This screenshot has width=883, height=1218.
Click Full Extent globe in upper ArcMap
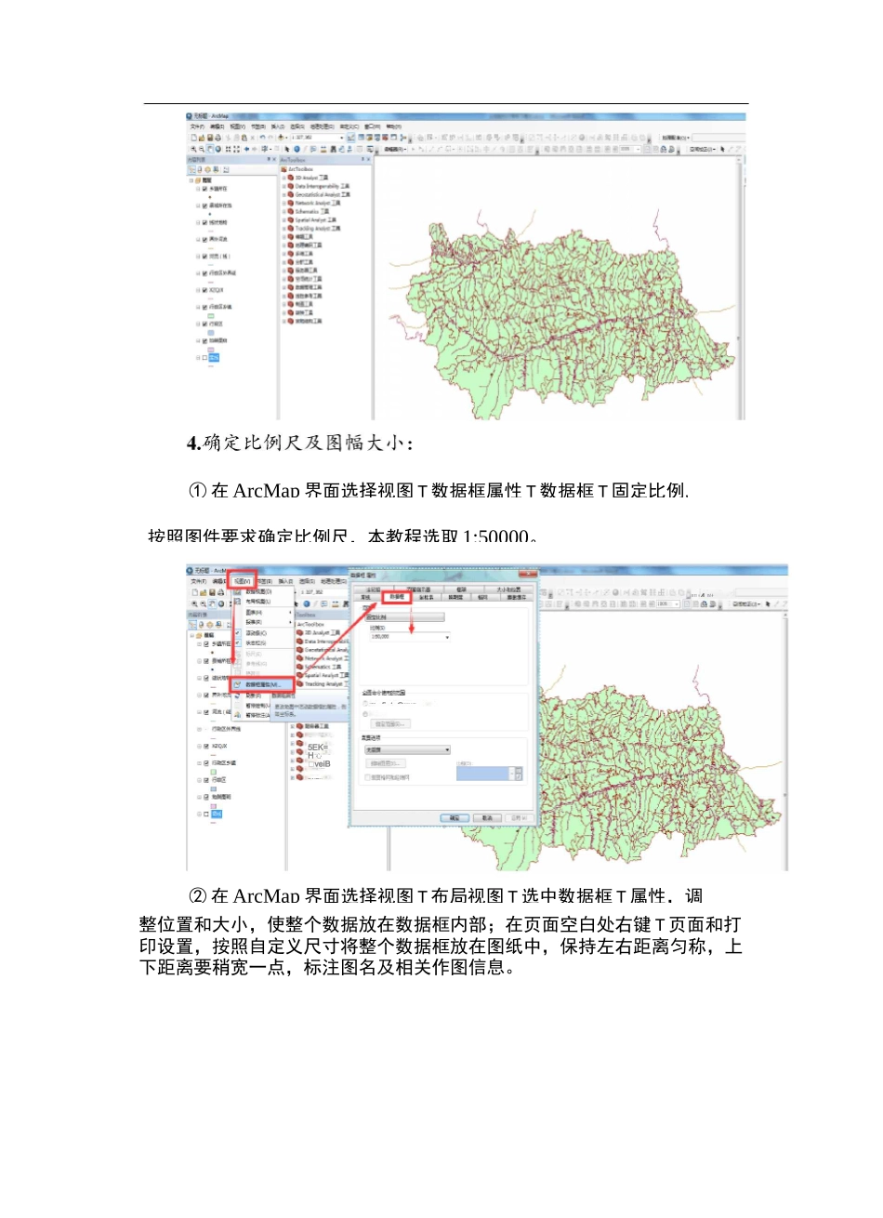click(x=218, y=149)
